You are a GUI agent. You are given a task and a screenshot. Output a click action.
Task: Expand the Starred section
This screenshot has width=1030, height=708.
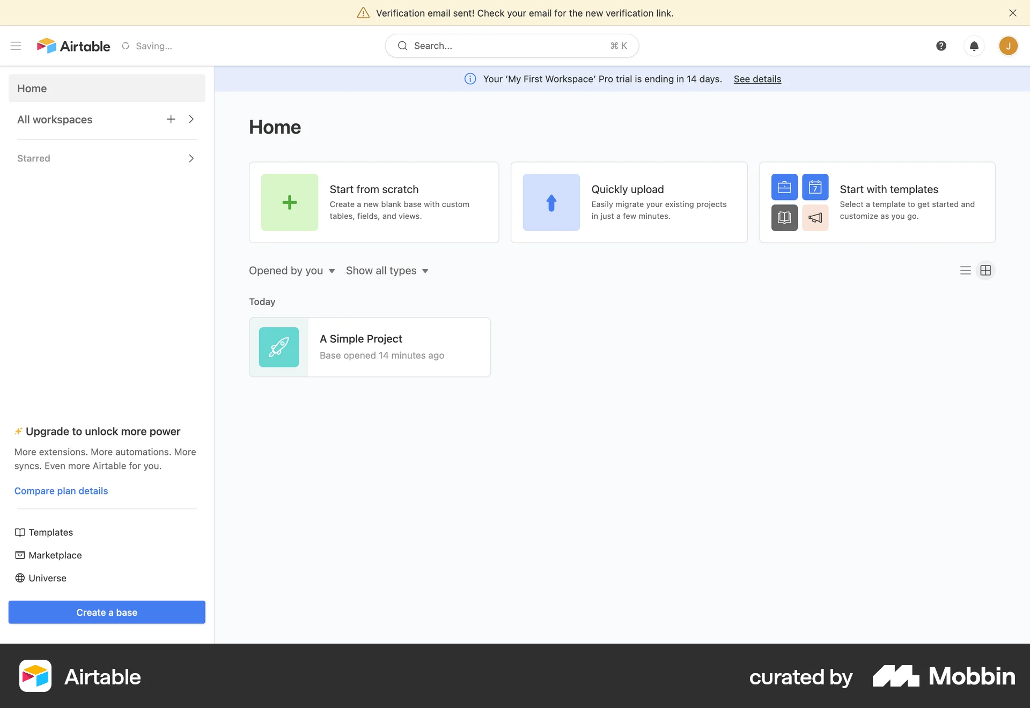pos(191,158)
